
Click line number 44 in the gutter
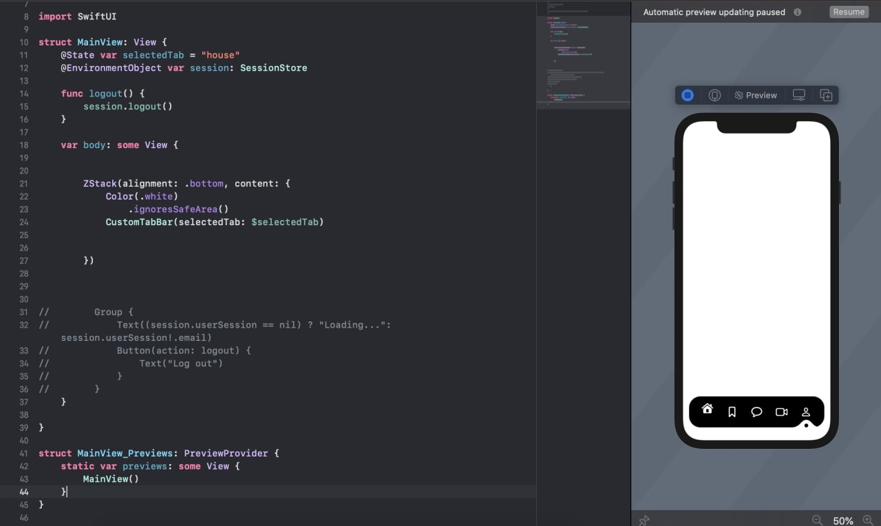[24, 492]
